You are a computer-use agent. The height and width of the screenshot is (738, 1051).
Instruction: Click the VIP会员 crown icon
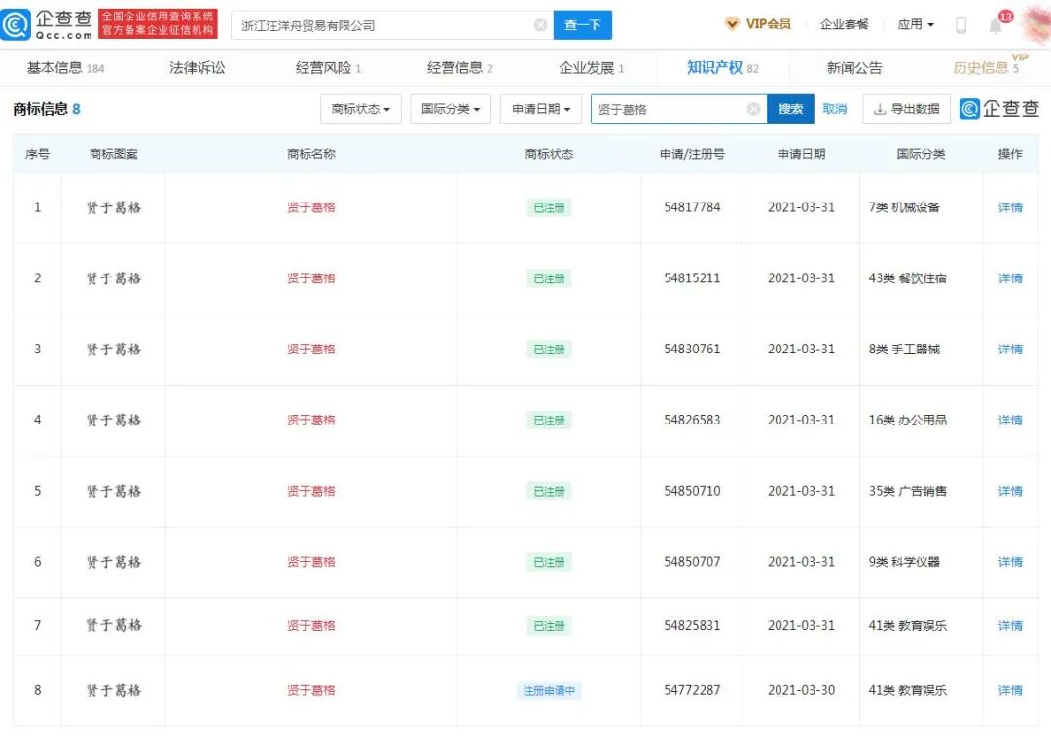[730, 24]
